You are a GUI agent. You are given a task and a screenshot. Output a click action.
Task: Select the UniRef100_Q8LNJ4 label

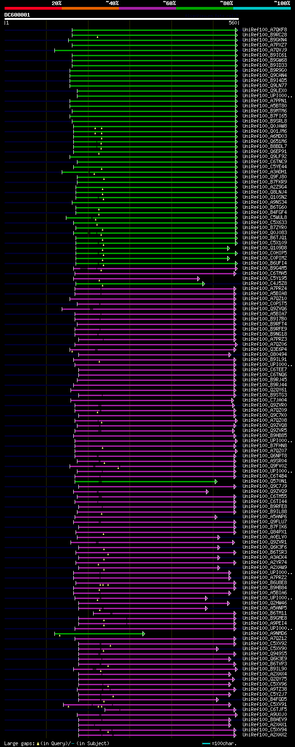point(265,192)
